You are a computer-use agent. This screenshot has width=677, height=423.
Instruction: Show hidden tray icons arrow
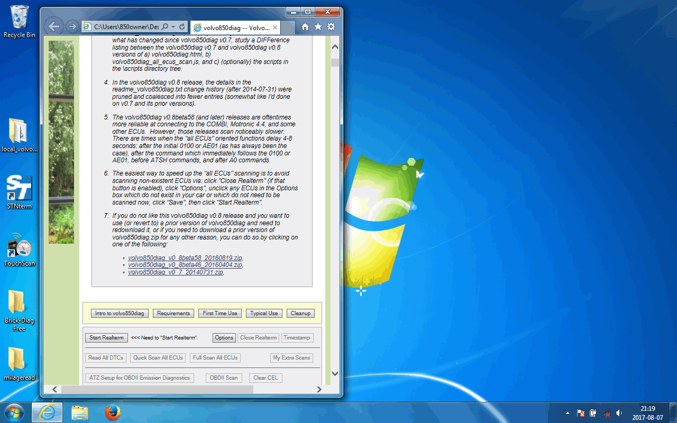point(568,413)
